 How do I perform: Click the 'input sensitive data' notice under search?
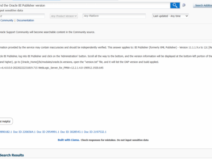pos(11,11)
